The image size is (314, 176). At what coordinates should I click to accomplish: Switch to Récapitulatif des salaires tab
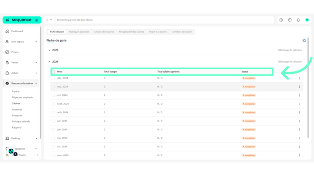click(x=131, y=32)
